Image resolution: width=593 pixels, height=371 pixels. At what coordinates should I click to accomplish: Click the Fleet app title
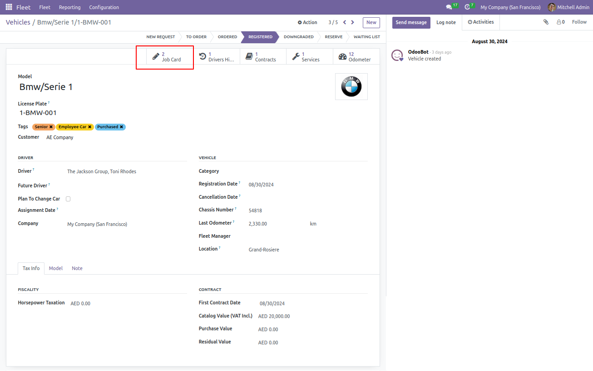[x=24, y=7]
